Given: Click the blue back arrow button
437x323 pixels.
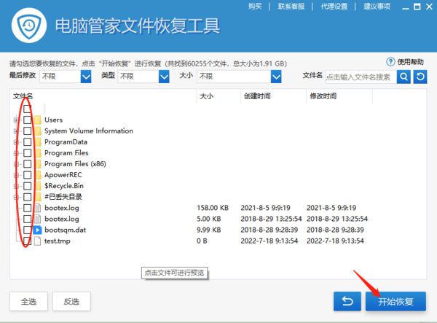Looking at the screenshot, I should (347, 301).
